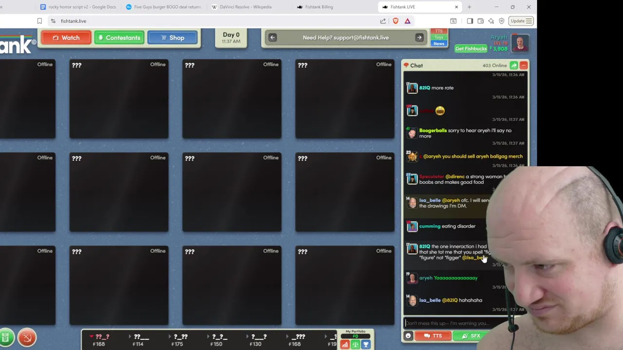
Task: Bookmark this page with the bookmark icon
Action: click(39, 21)
